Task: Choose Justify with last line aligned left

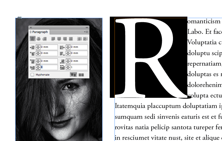Action: click(53, 39)
